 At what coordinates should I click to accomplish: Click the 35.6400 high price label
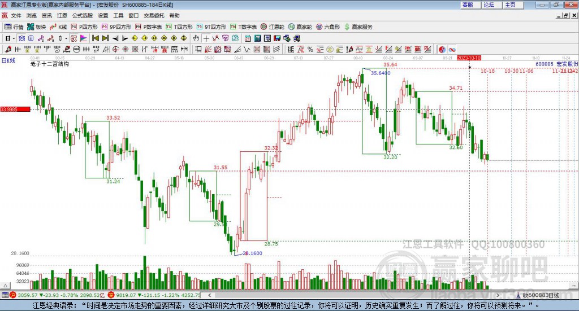pyautogui.click(x=381, y=73)
